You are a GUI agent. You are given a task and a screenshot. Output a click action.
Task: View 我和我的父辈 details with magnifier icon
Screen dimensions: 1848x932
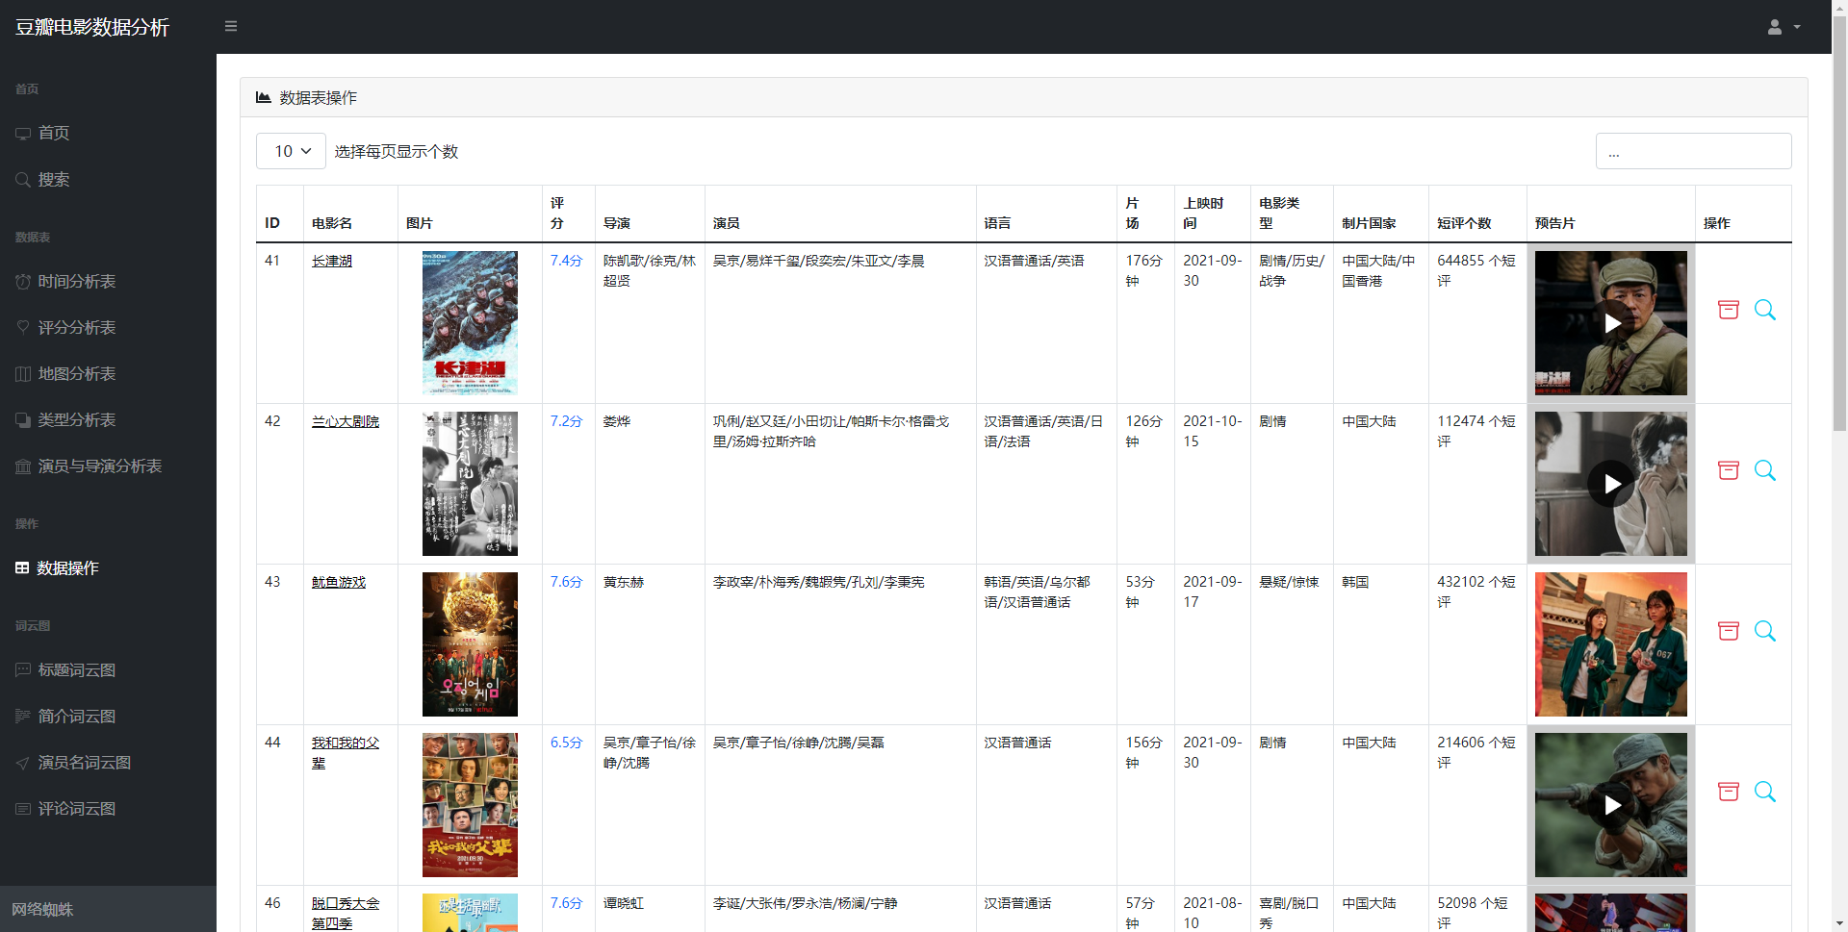[x=1765, y=792]
